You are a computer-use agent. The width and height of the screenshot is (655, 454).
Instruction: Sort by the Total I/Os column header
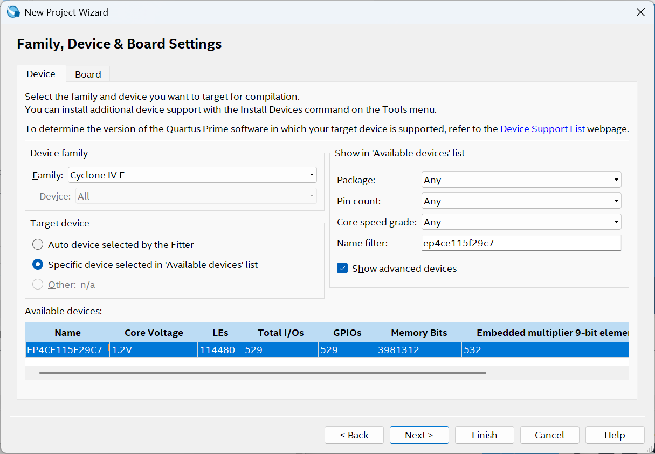pyautogui.click(x=280, y=333)
